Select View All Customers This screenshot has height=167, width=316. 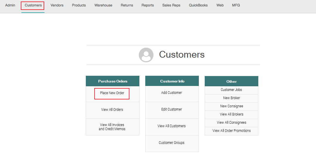172,126
